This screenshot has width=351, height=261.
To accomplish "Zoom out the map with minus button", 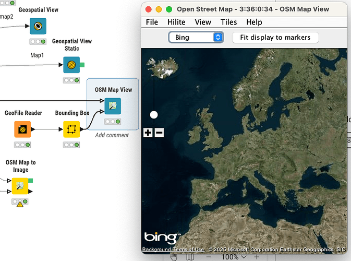I will click(x=159, y=133).
